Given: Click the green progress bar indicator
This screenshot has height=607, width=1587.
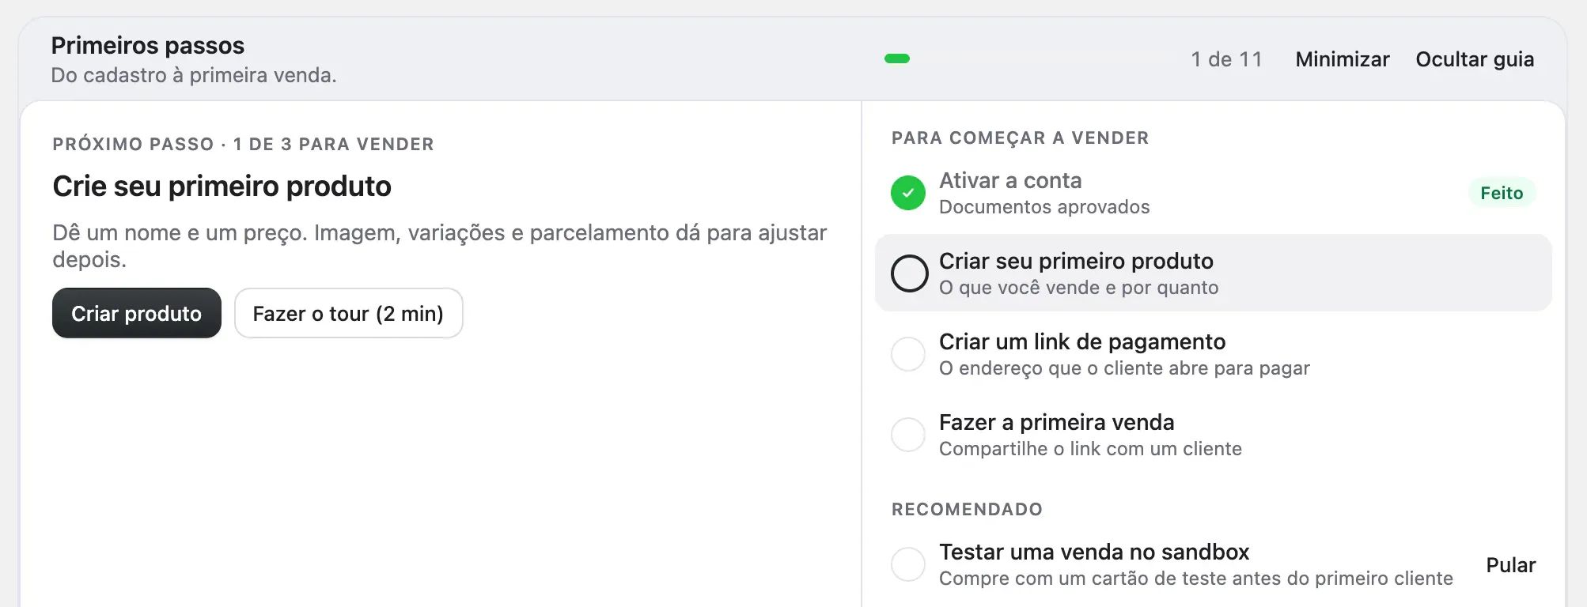Looking at the screenshot, I should [897, 58].
